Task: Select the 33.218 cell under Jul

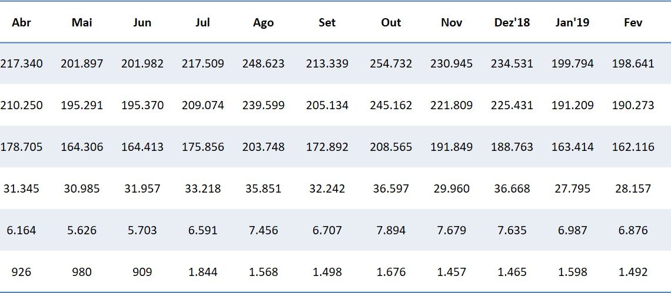Action: point(202,188)
